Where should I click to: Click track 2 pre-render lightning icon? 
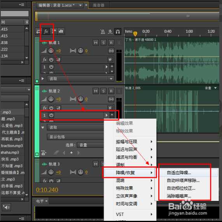click(x=110, y=108)
